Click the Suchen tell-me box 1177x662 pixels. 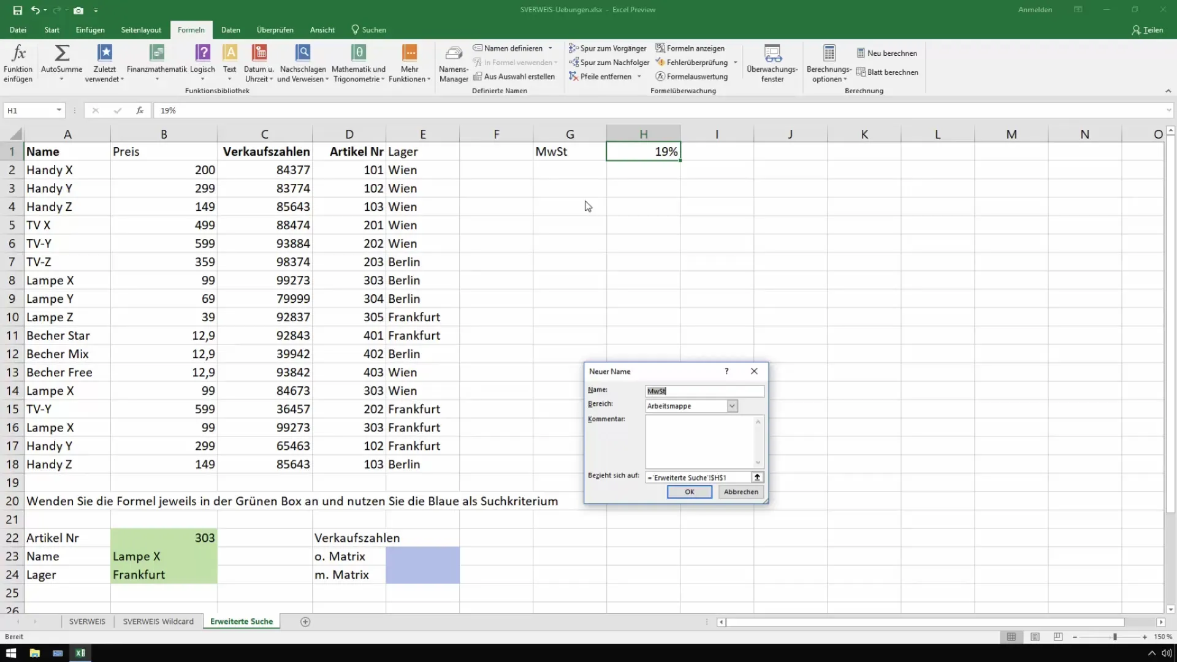click(368, 30)
